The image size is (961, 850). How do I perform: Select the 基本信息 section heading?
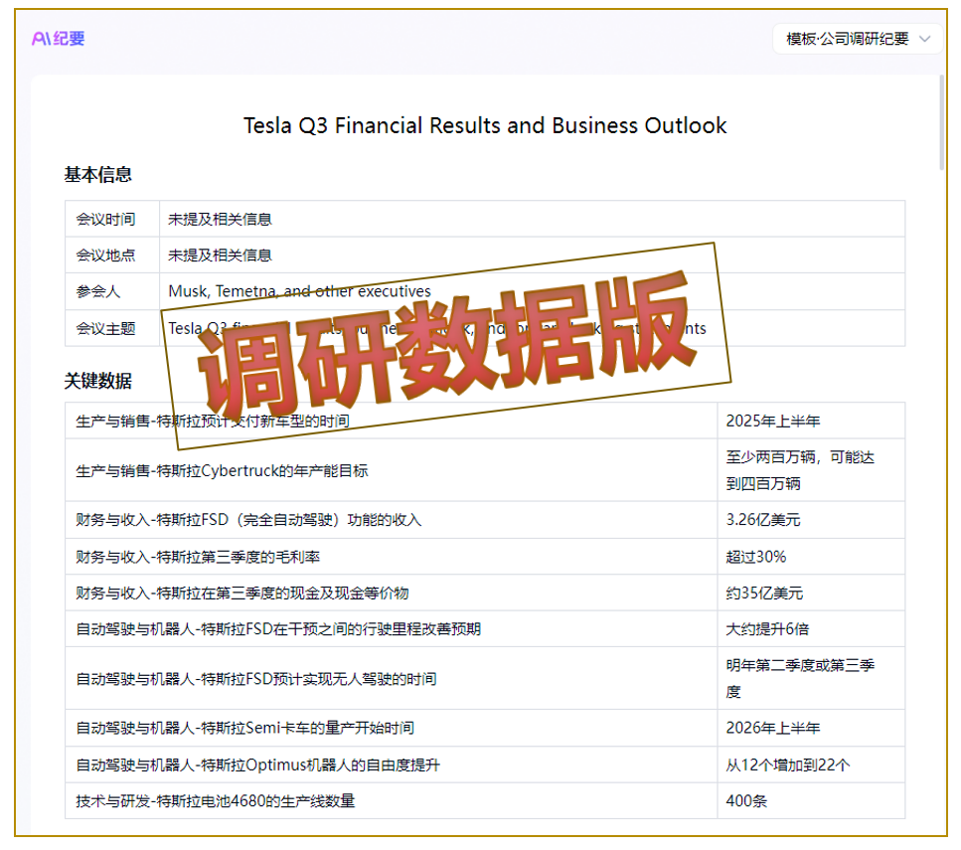click(98, 175)
